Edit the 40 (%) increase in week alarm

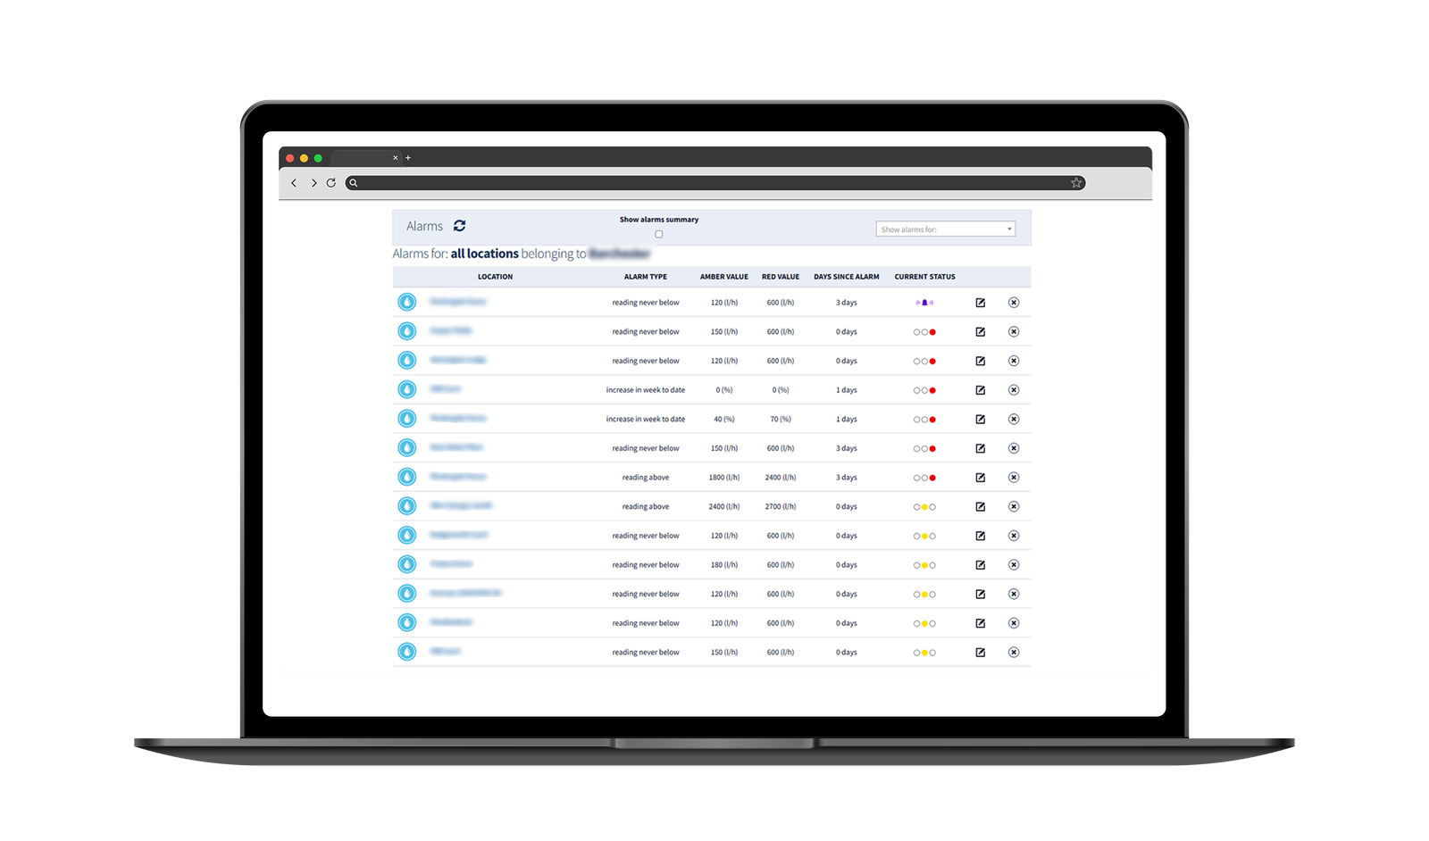pos(980,419)
